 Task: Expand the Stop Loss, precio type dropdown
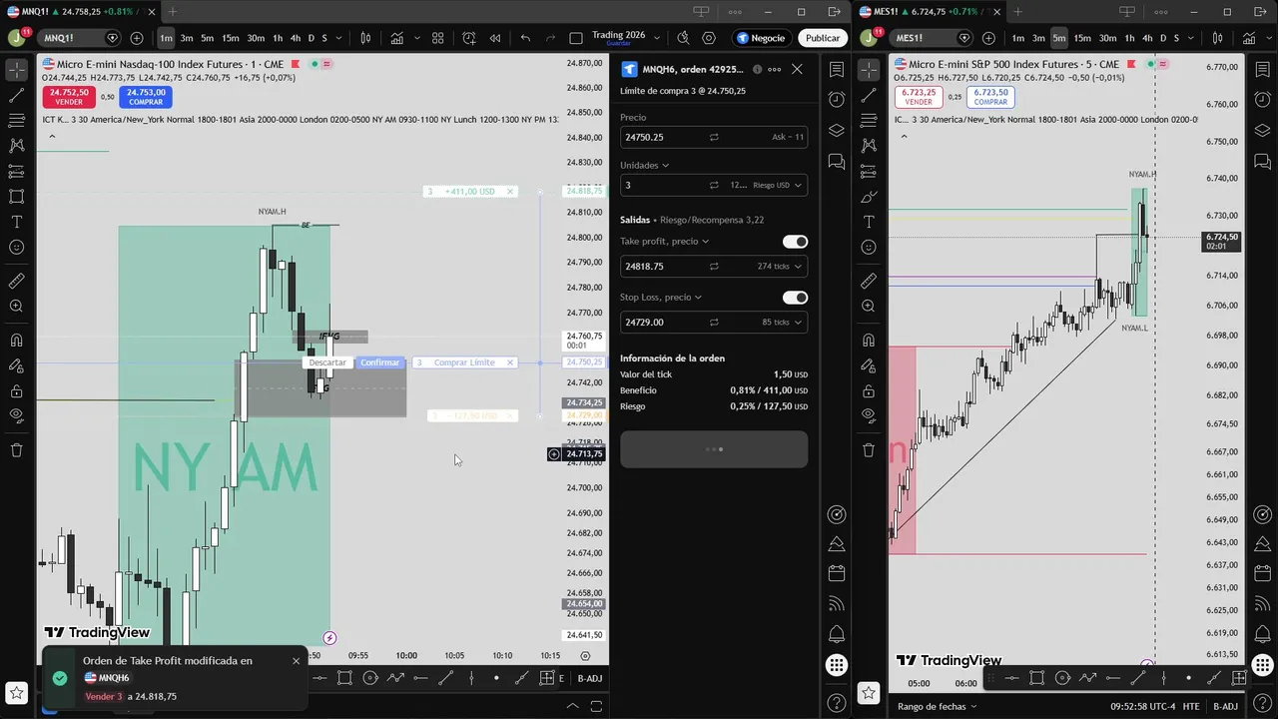661,298
